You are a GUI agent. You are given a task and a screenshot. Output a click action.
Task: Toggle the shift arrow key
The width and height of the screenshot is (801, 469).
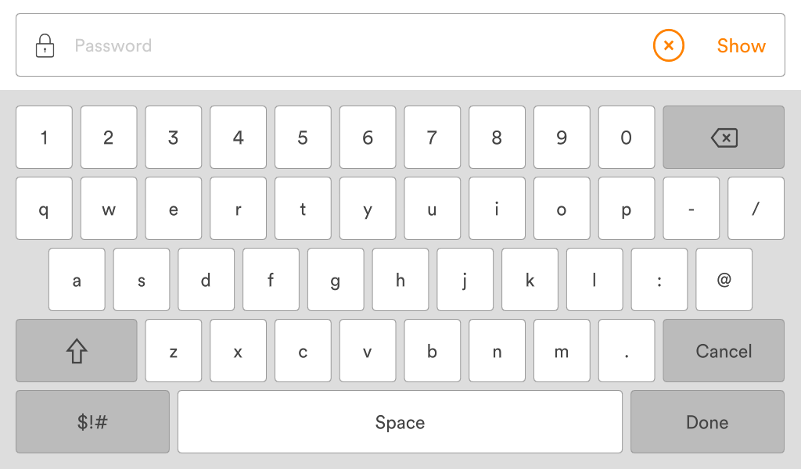[x=76, y=351]
